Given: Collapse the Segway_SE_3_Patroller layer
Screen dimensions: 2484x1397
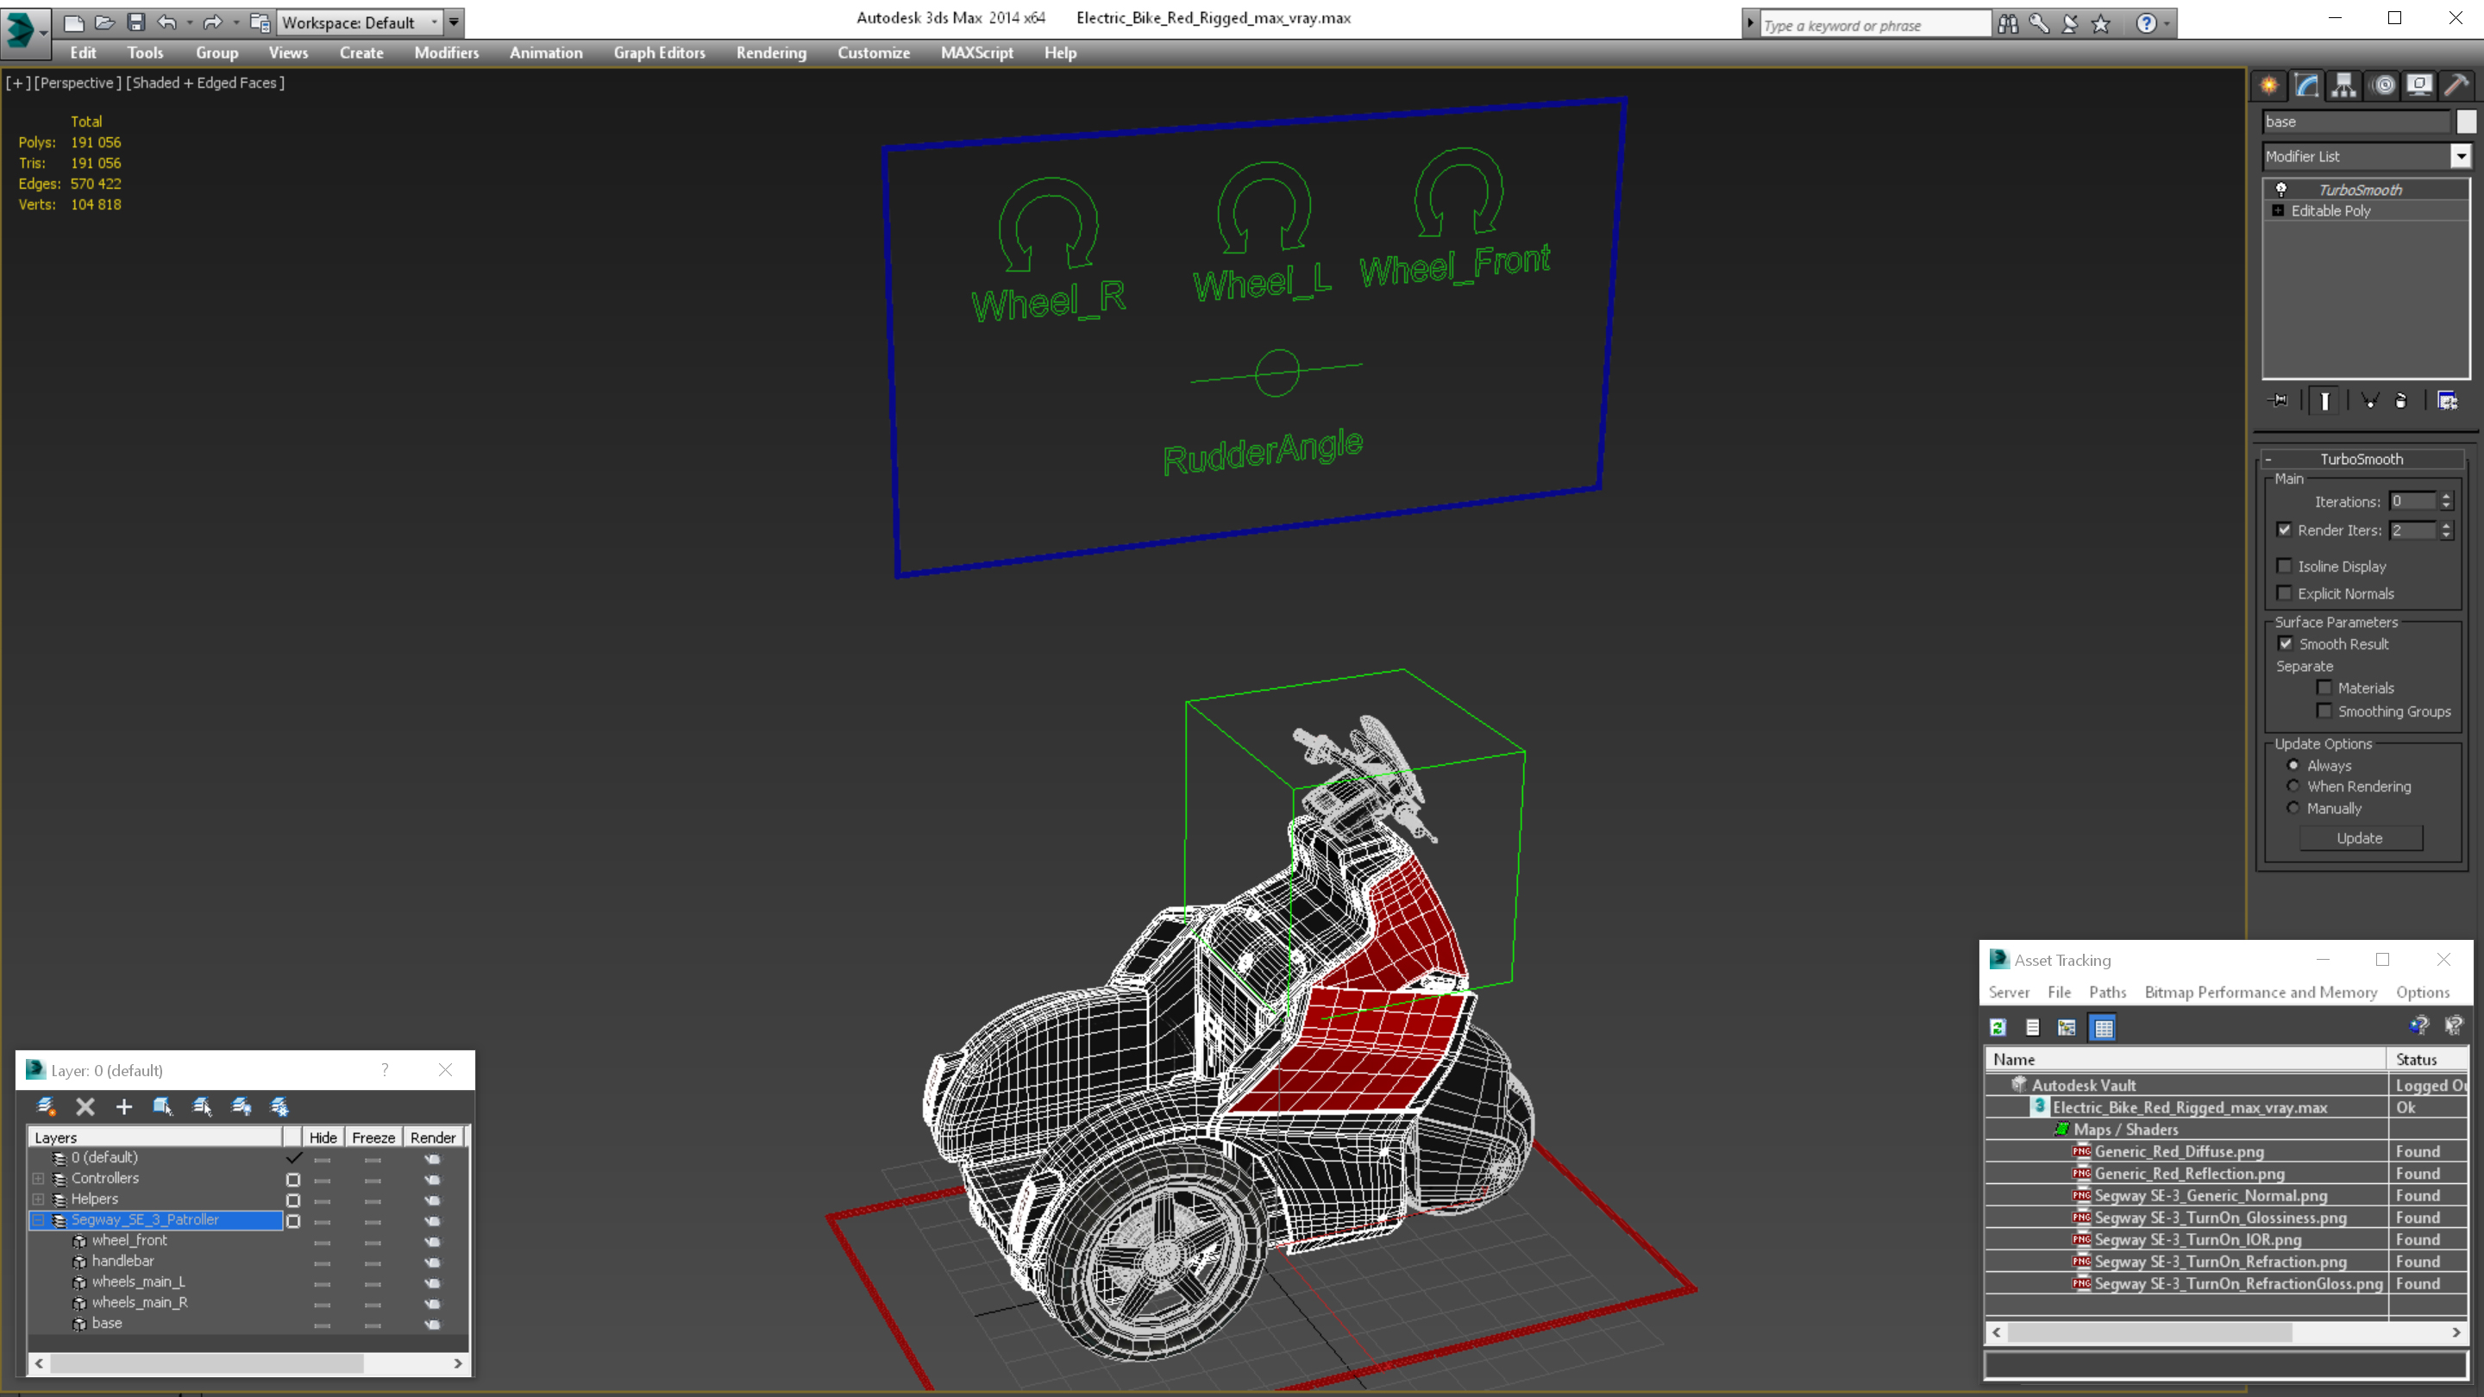Looking at the screenshot, I should pyautogui.click(x=39, y=1220).
